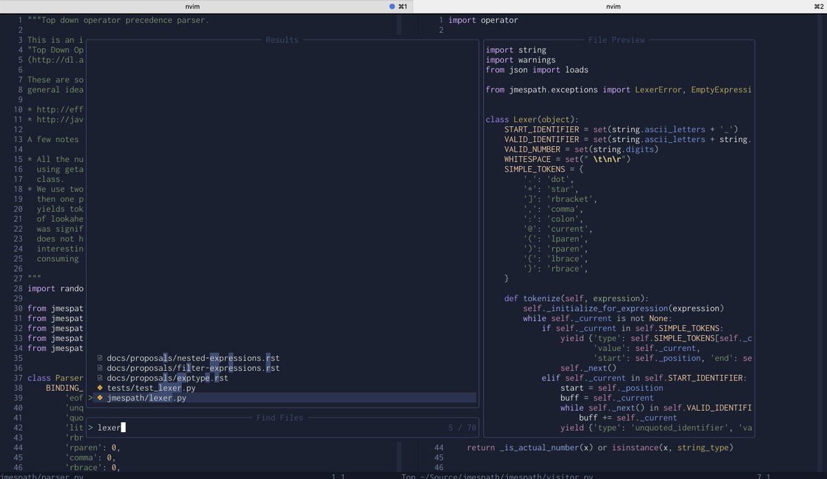
Task: Click the '@': 'current' token line
Action: click(558, 229)
